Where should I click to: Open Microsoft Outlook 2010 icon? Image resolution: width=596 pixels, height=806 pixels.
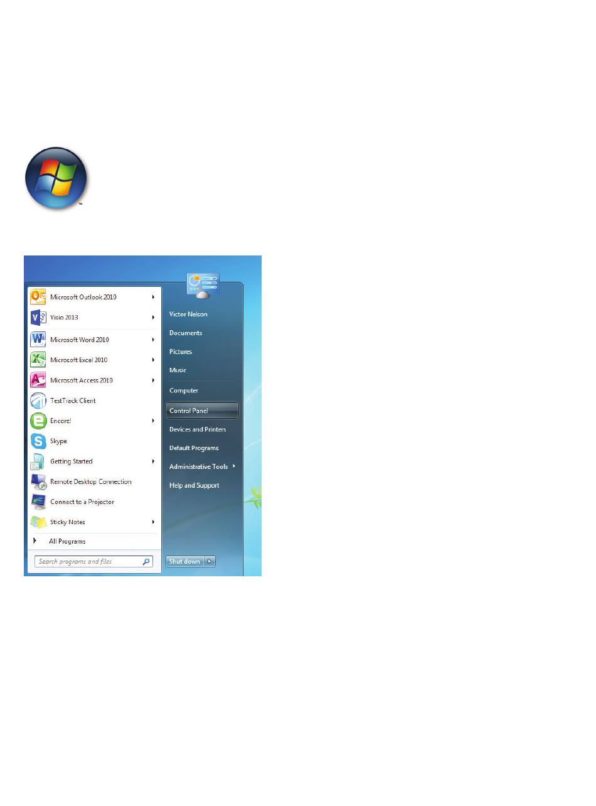tap(38, 297)
